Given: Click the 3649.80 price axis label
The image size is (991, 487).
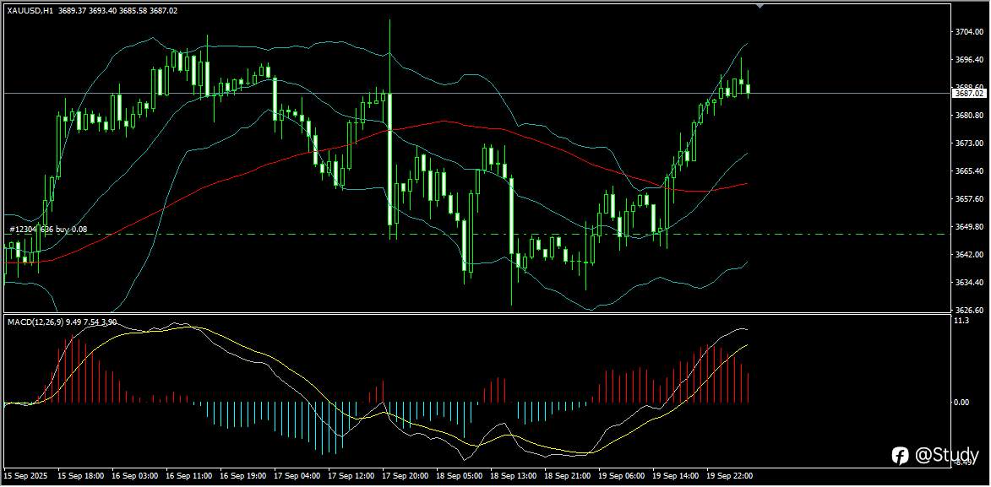Looking at the screenshot, I should coord(969,227).
